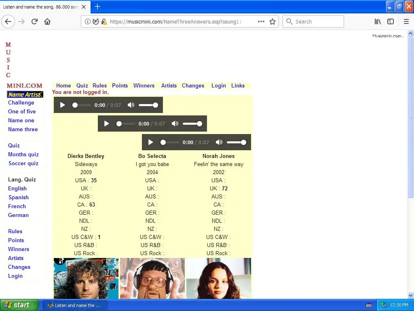Click the page vertical scrollbar

(410, 117)
